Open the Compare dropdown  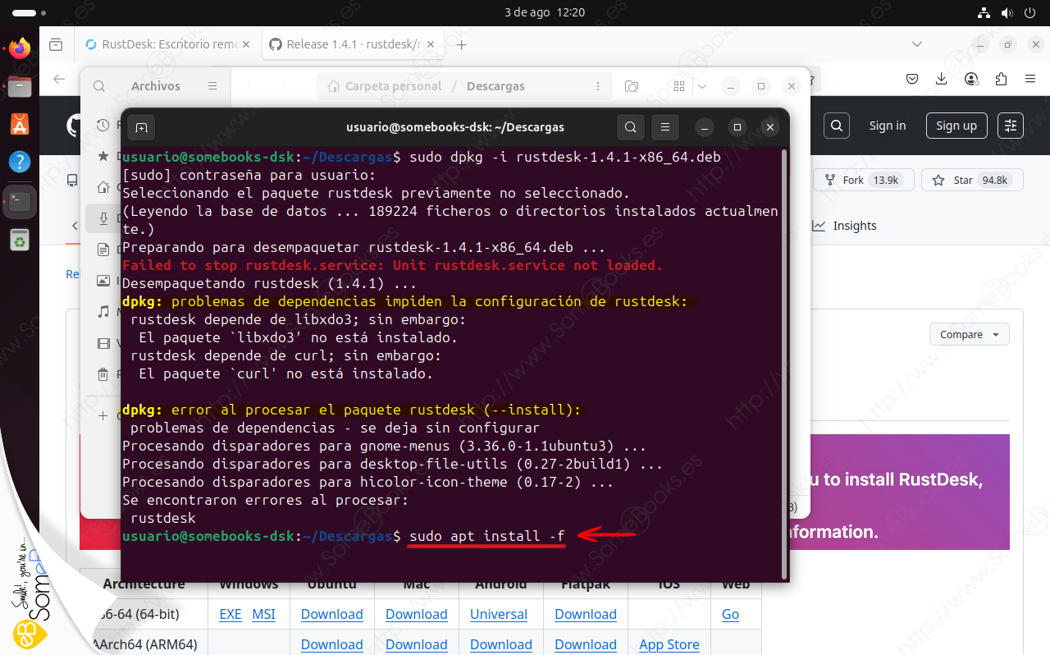970,334
